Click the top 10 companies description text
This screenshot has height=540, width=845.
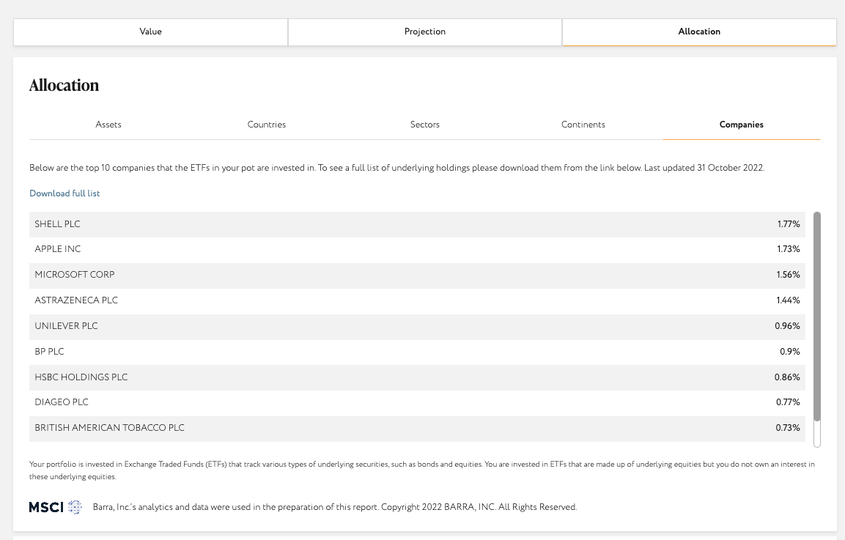(x=396, y=168)
